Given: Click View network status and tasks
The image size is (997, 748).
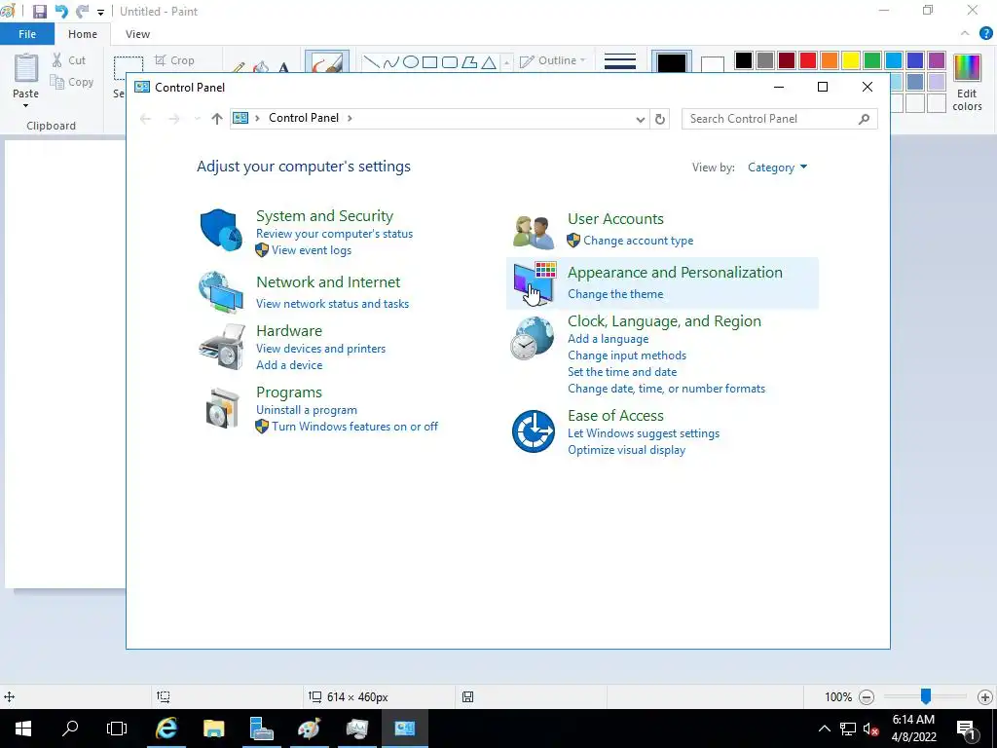Looking at the screenshot, I should (333, 304).
